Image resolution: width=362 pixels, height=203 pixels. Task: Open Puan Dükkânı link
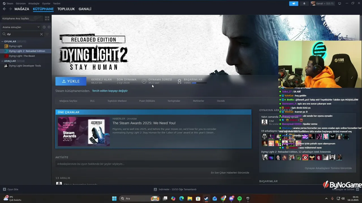point(147,101)
